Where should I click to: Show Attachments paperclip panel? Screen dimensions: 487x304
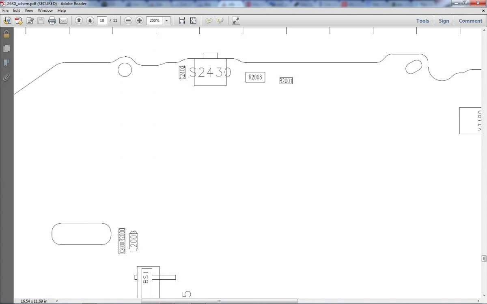(x=6, y=77)
